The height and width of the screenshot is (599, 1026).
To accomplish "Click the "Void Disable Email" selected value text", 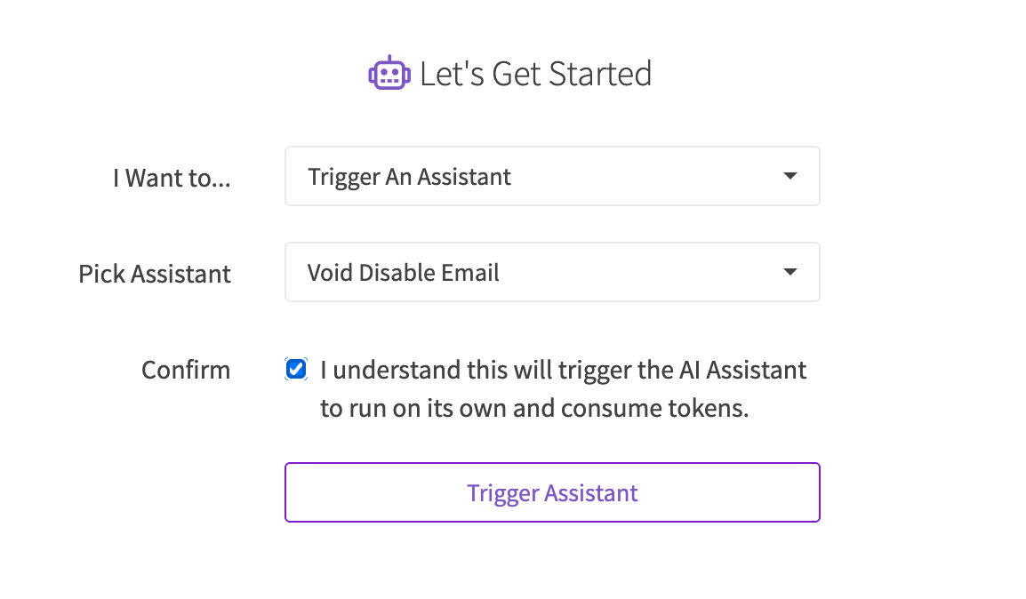I will click(x=403, y=273).
